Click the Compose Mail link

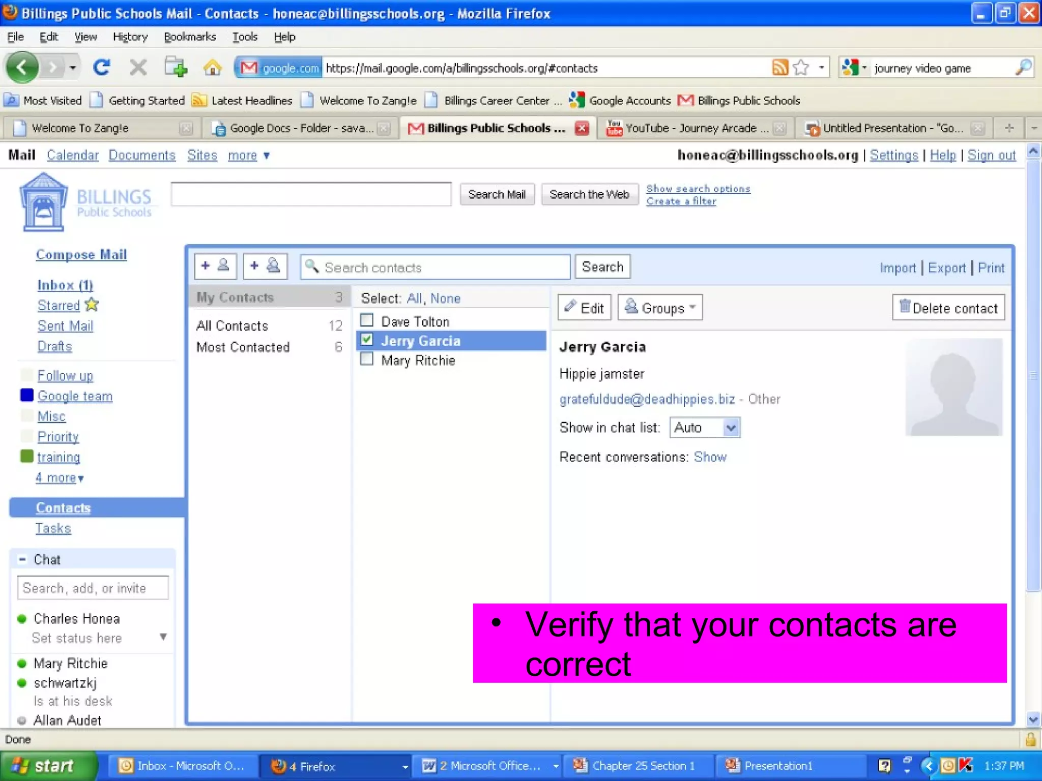click(81, 254)
